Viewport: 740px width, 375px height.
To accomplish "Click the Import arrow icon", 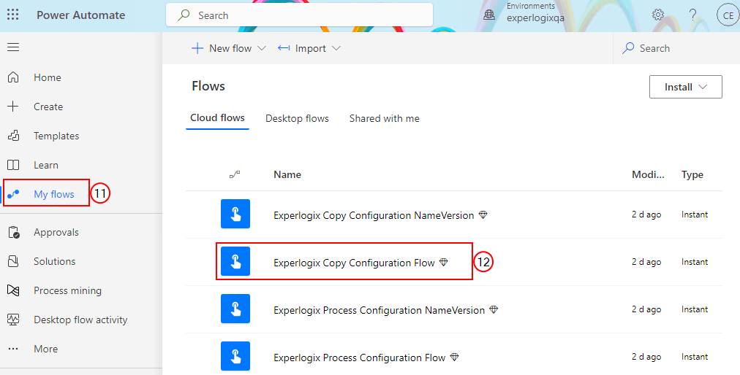I will (x=284, y=48).
